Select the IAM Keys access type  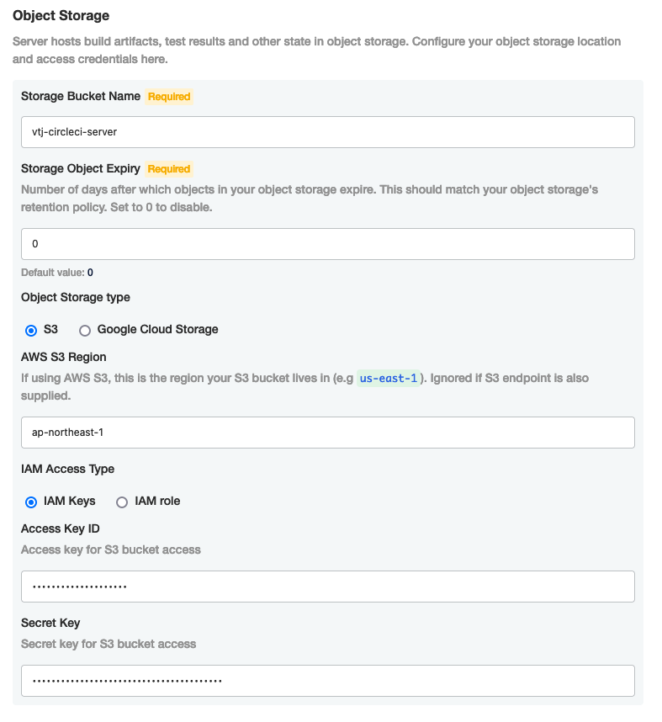[x=31, y=502]
